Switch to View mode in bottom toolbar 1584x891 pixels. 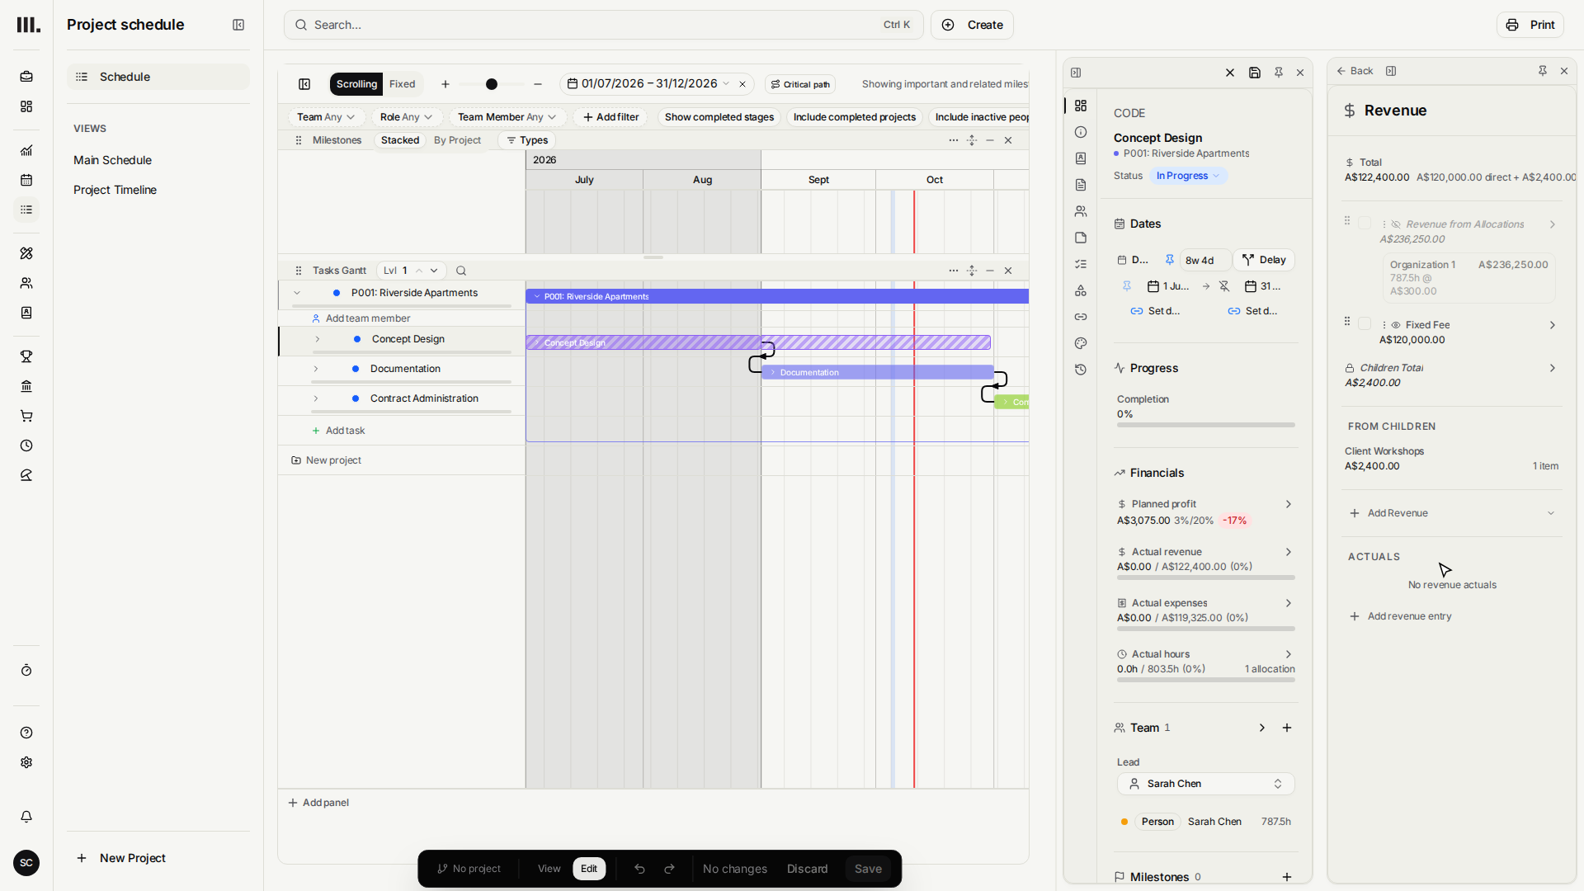point(549,869)
